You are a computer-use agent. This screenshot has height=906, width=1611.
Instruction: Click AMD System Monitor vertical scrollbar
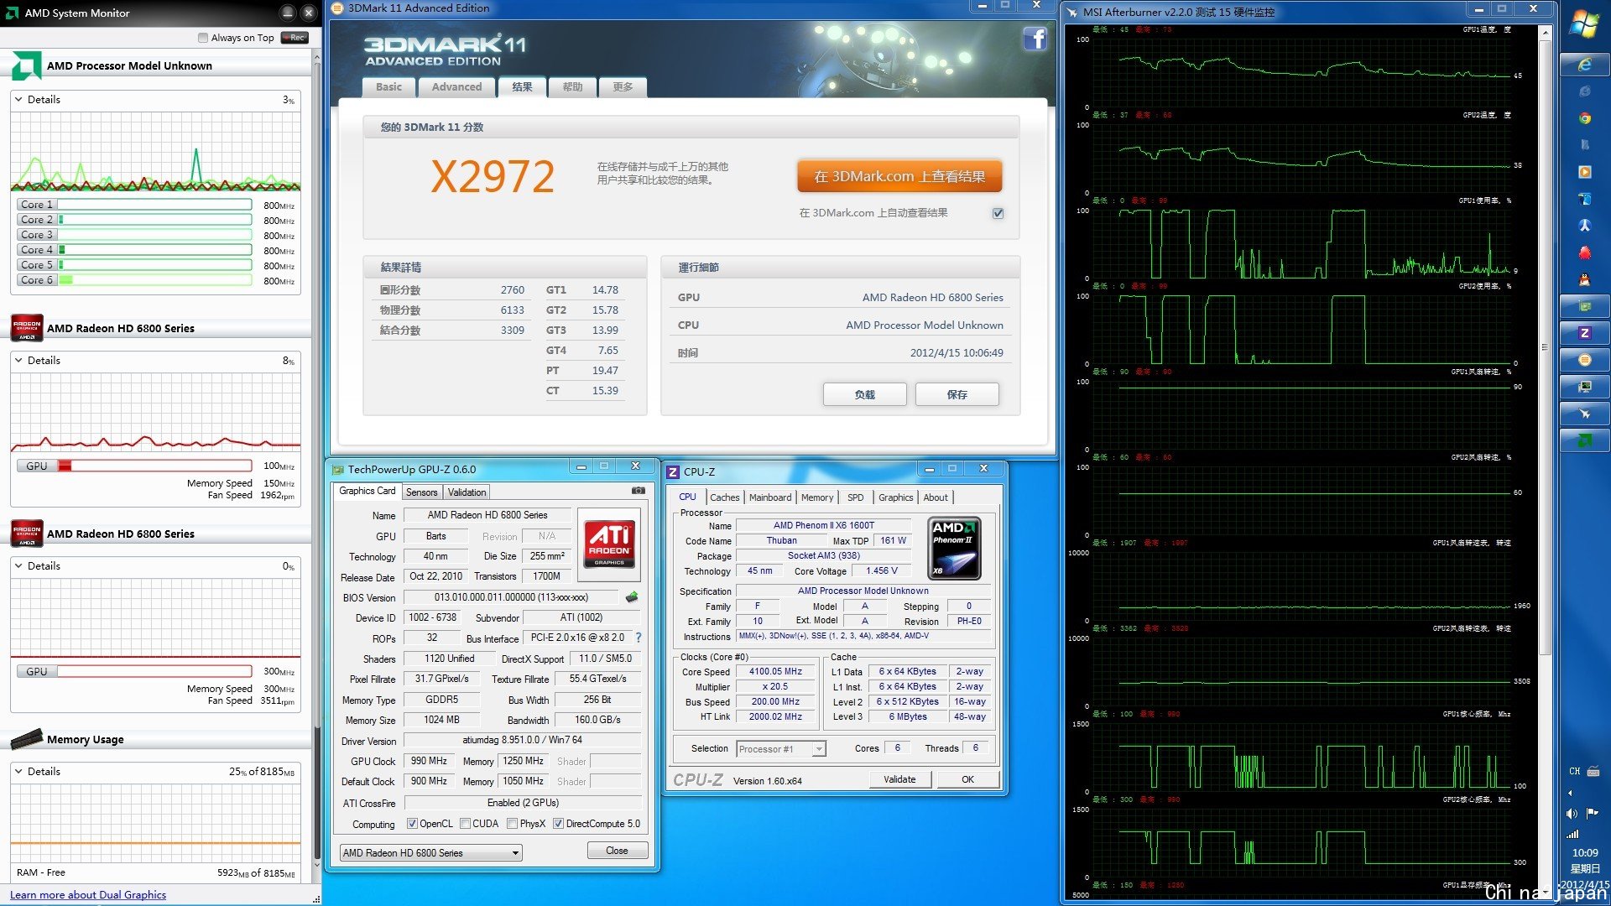pos(316,461)
